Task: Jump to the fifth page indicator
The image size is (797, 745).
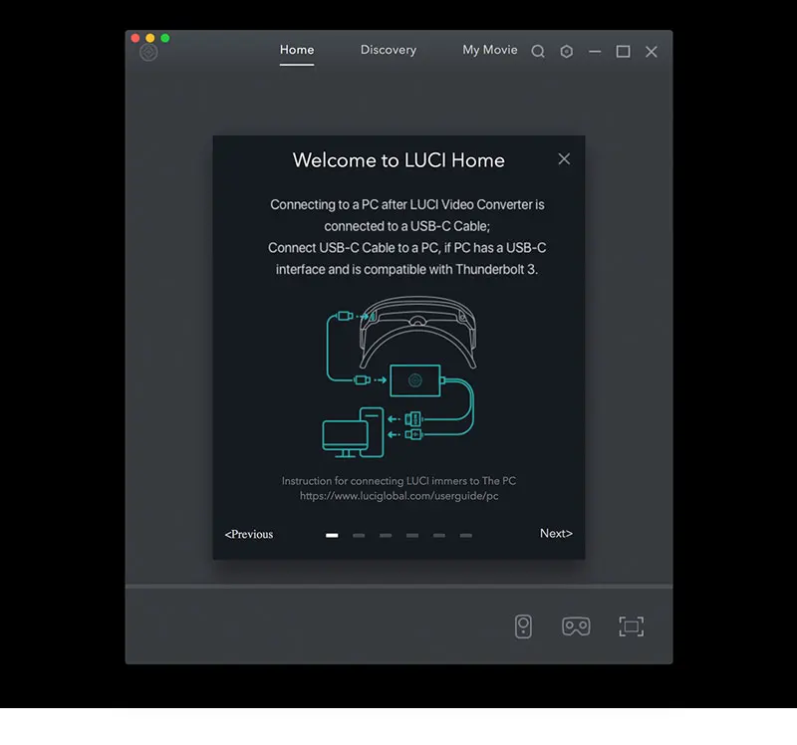Action: [x=439, y=535]
